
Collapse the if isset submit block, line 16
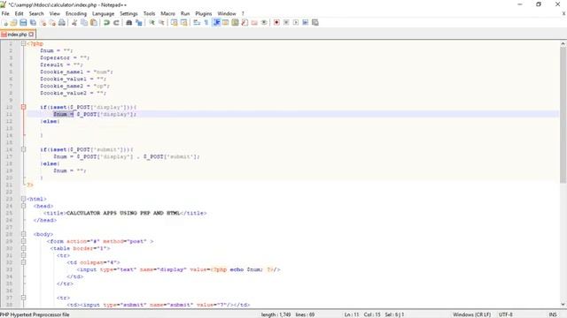click(x=24, y=149)
